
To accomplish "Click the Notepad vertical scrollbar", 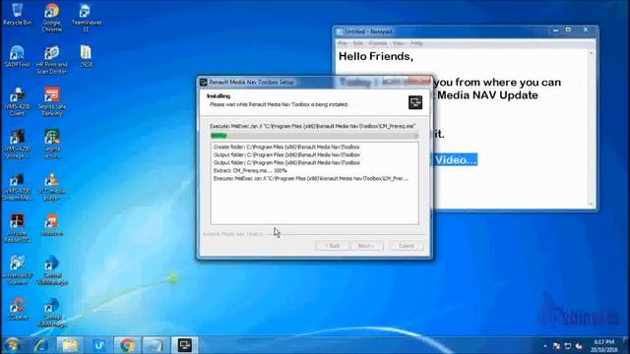I will (591, 128).
